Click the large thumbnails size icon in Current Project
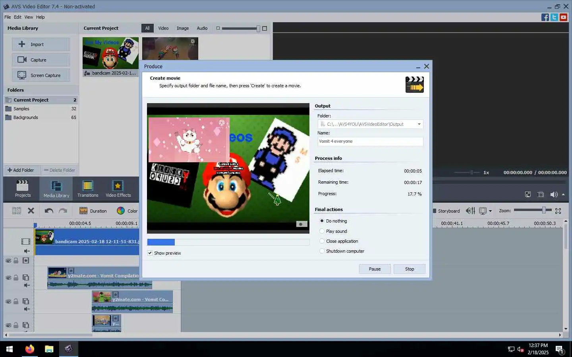572x357 pixels. coord(265,28)
